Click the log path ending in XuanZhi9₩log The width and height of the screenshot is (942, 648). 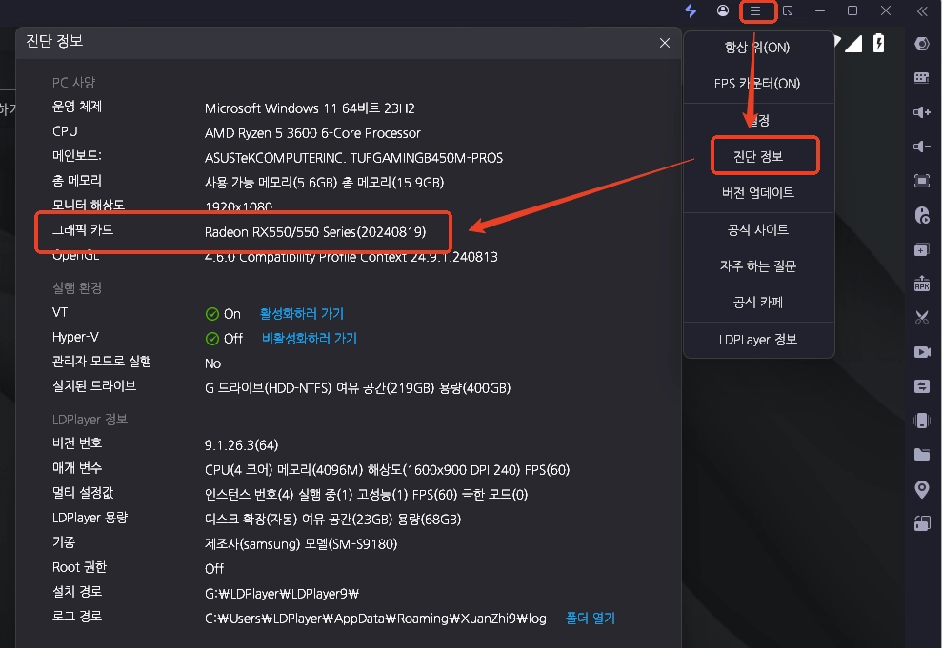click(x=375, y=619)
